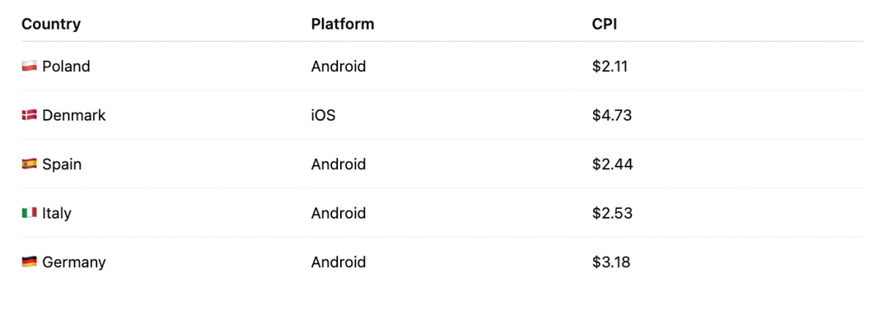Click the Germany flag icon
The height and width of the screenshot is (320, 888).
[x=29, y=262]
